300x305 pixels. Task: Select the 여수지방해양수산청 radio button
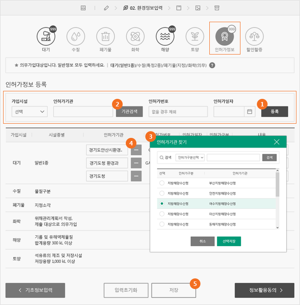pyautogui.click(x=162, y=203)
